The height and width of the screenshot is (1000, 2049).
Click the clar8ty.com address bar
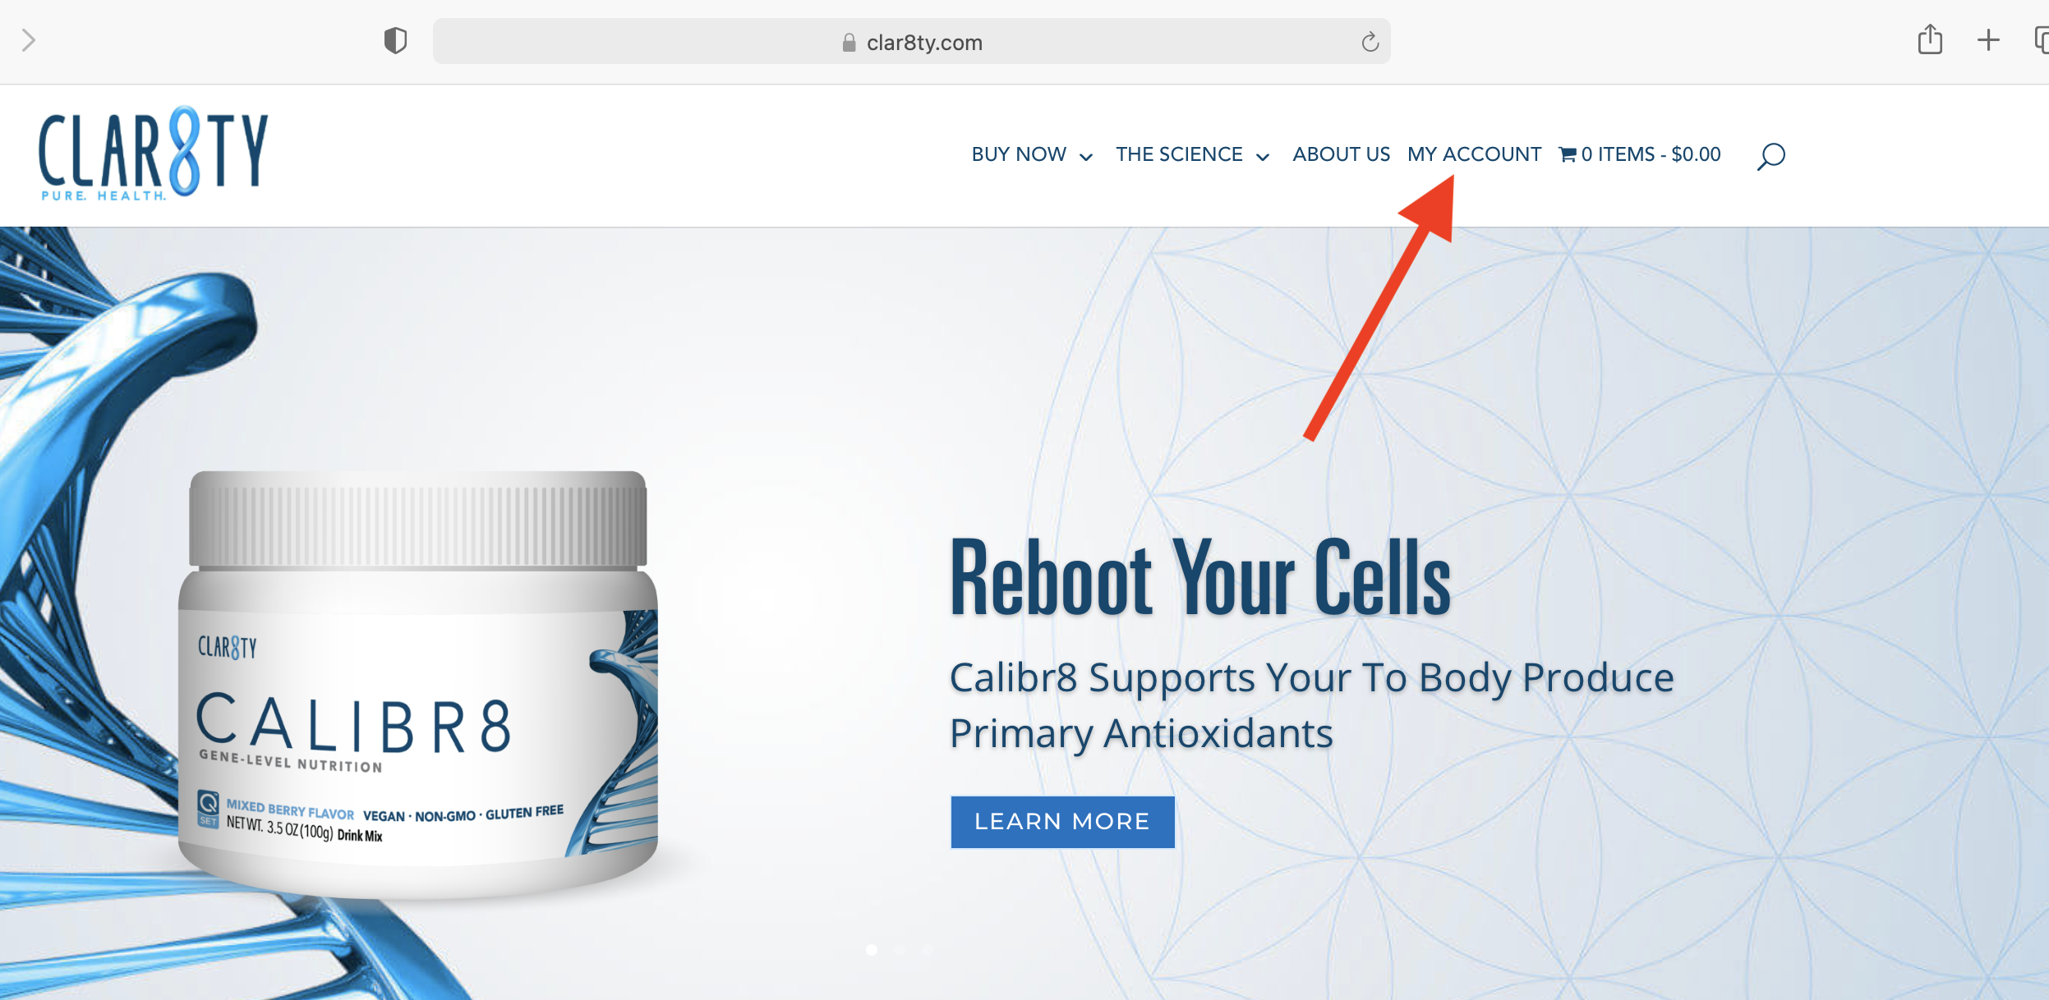[911, 42]
